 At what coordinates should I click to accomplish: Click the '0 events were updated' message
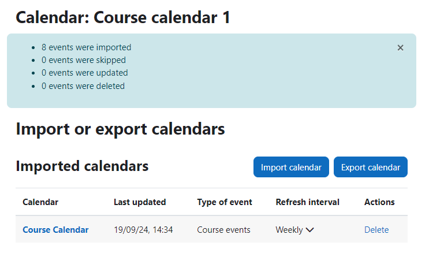pyautogui.click(x=85, y=73)
